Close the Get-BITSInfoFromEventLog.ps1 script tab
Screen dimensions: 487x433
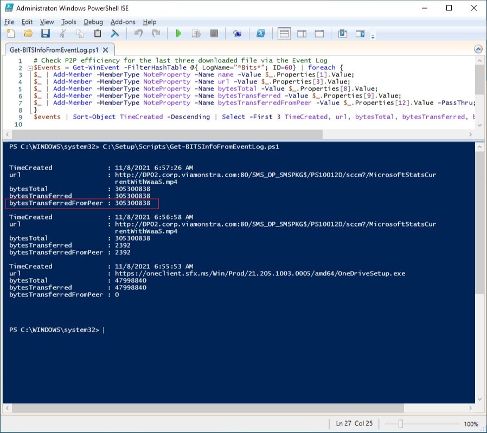point(106,50)
